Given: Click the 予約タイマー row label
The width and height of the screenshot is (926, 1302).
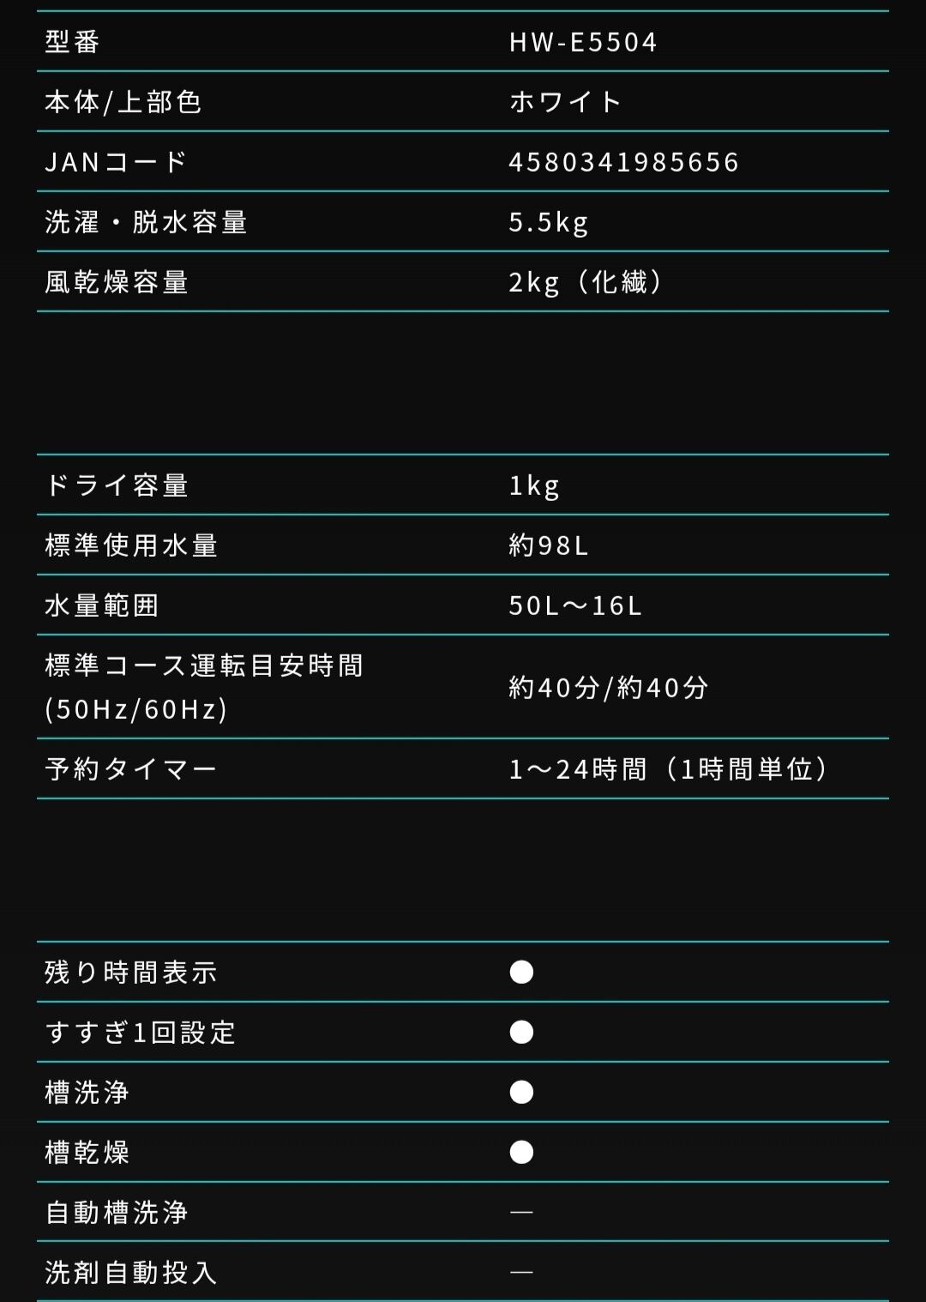Looking at the screenshot, I should pos(130,769).
